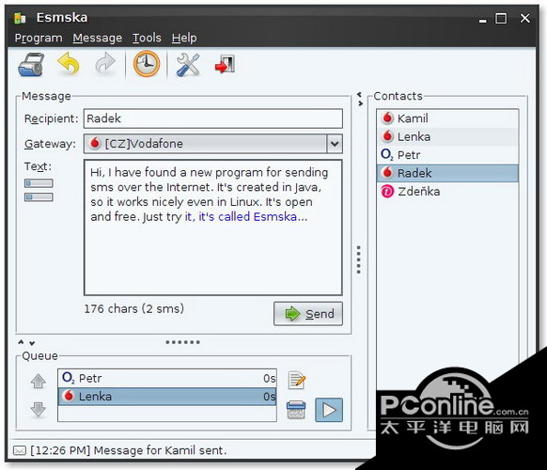Click the exit program door icon
Screen dimensions: 547x470
pos(225,64)
